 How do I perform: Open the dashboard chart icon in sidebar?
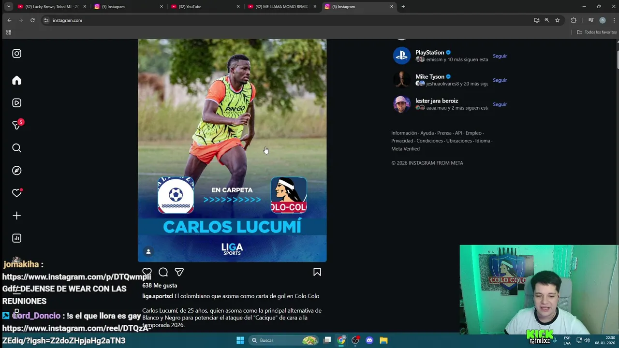tap(16, 238)
